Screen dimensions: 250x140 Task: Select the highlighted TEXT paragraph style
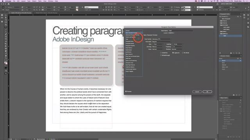coord(230,36)
